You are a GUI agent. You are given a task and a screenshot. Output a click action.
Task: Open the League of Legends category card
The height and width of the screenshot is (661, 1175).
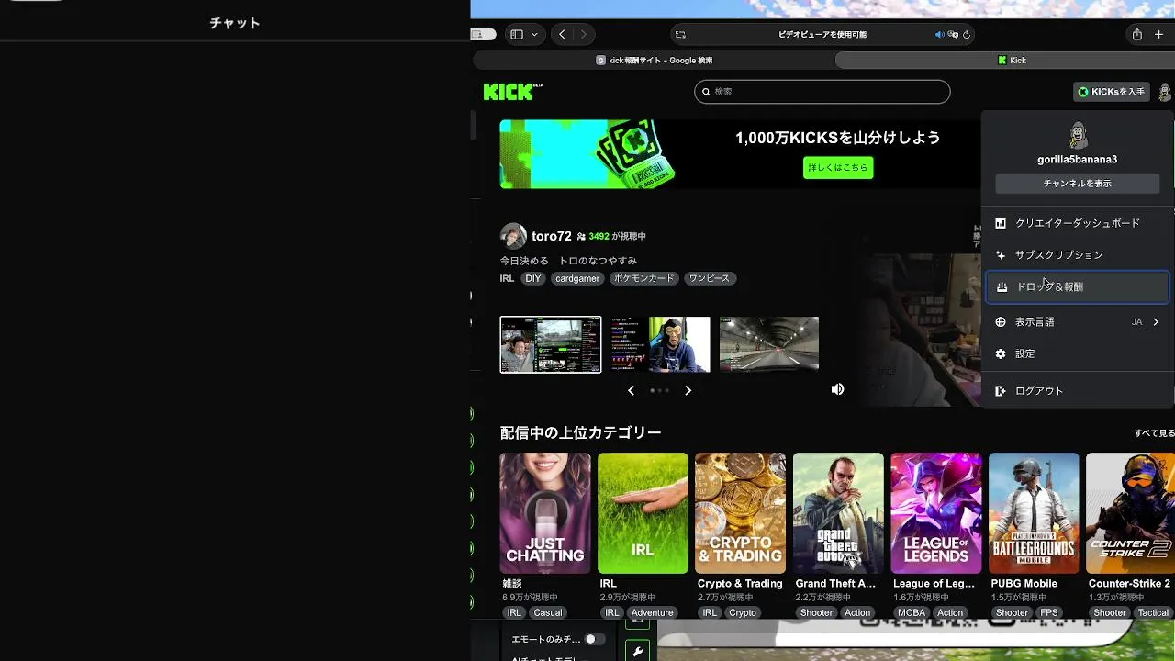[936, 513]
